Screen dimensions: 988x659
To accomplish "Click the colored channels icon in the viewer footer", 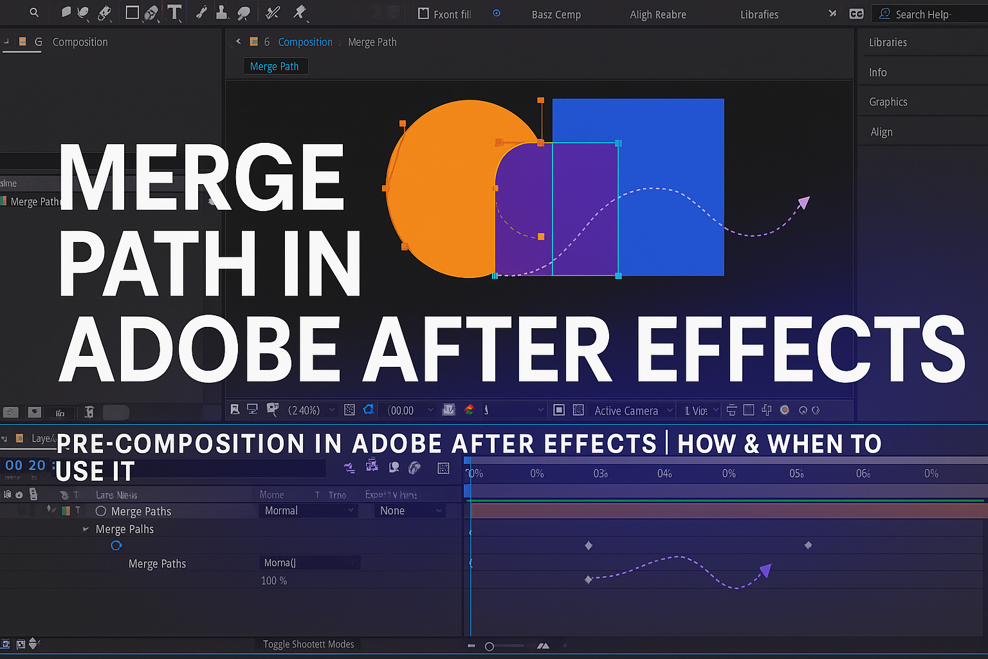I will coord(470,409).
